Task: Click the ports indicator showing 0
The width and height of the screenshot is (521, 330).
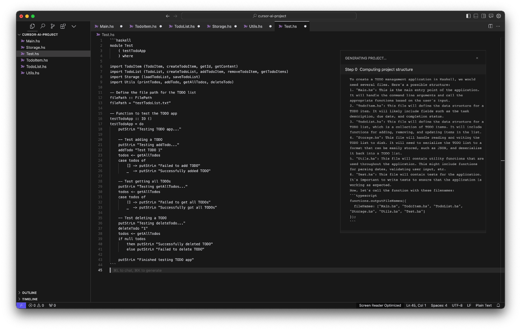Action: [52, 305]
